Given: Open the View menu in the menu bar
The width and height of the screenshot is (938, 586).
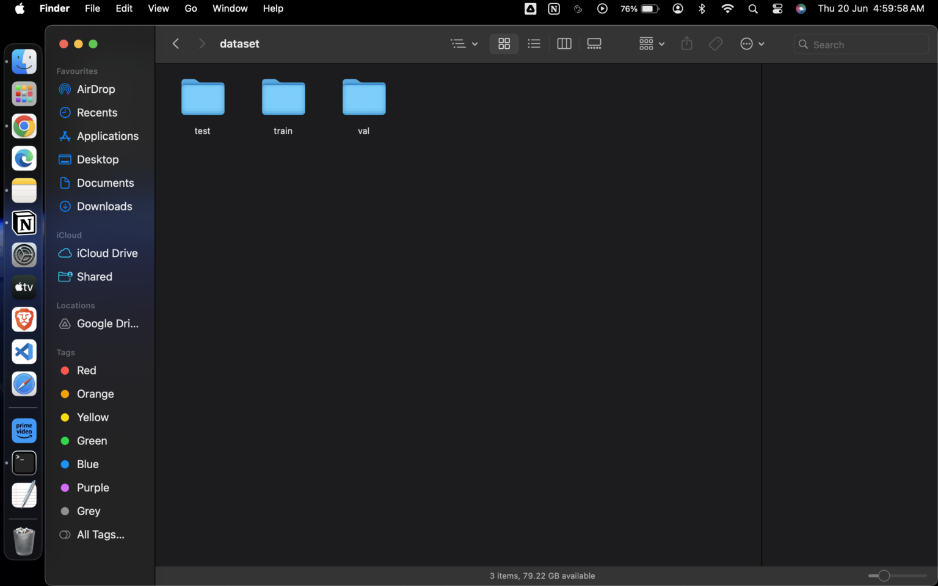Looking at the screenshot, I should (x=158, y=9).
